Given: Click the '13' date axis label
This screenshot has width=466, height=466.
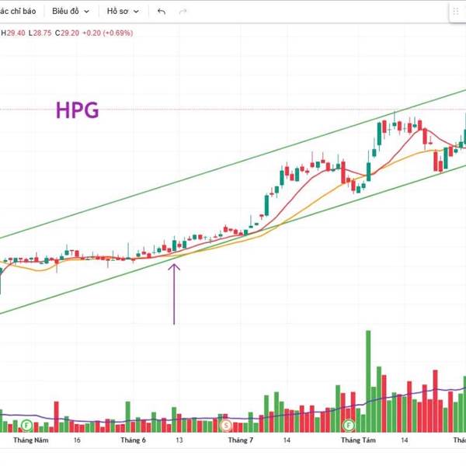Looking at the screenshot, I should 179,440.
